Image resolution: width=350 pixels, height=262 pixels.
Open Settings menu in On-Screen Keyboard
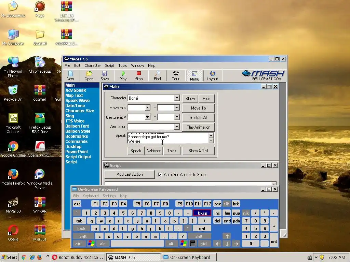pyautogui.click(x=109, y=196)
